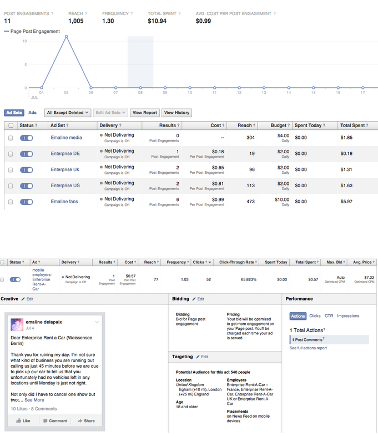Image resolution: width=378 pixels, height=436 pixels.
Task: Tick the checkbox for Enterprise DE row
Action: click(x=11, y=154)
